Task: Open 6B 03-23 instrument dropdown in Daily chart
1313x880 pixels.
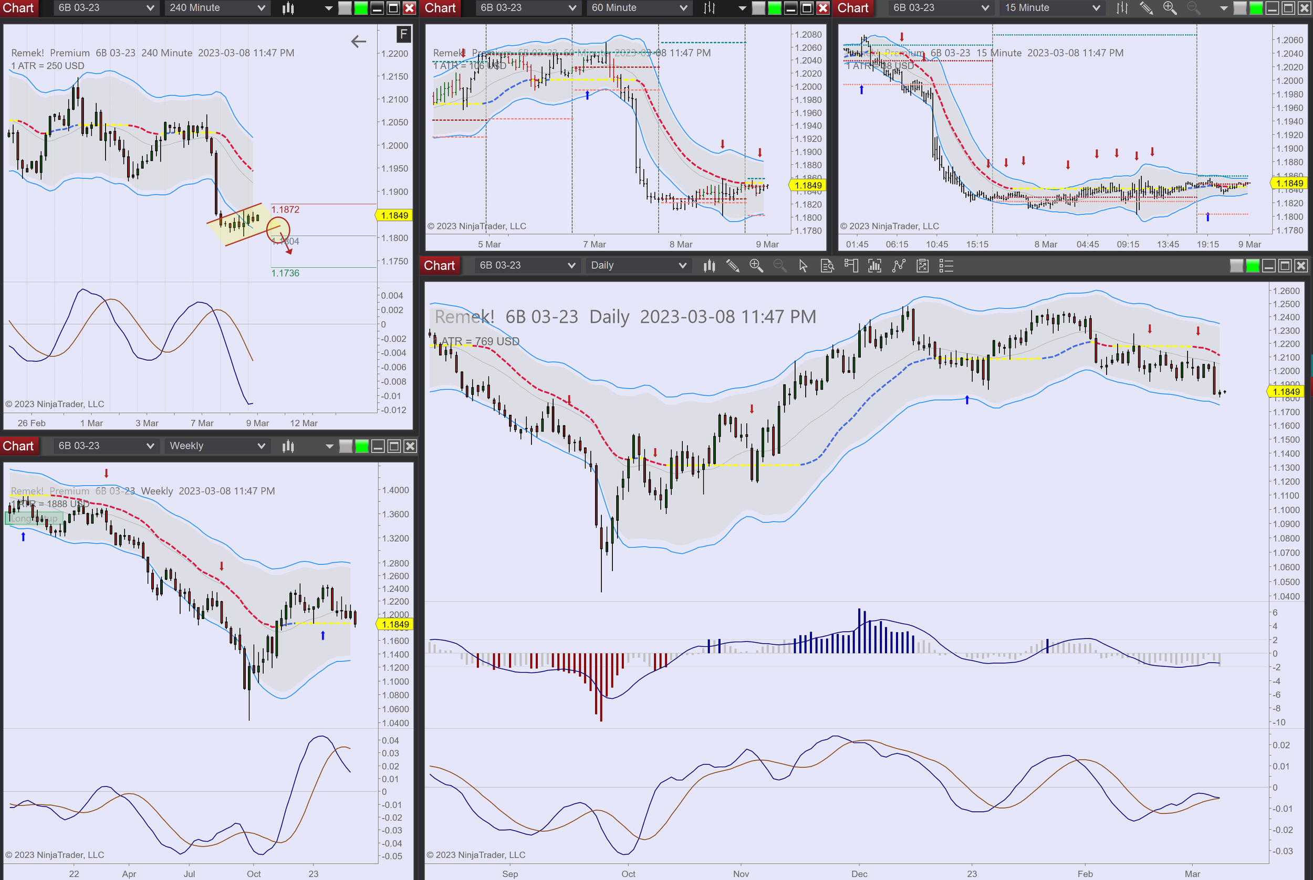Action: (527, 266)
